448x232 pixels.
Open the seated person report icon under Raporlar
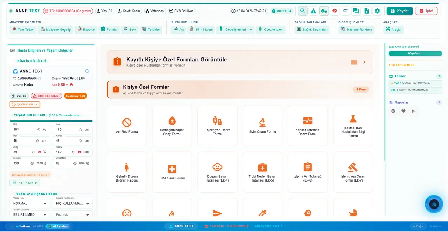tap(414, 111)
